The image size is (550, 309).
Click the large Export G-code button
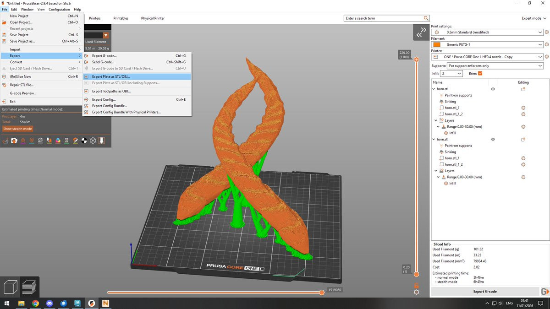(485, 292)
